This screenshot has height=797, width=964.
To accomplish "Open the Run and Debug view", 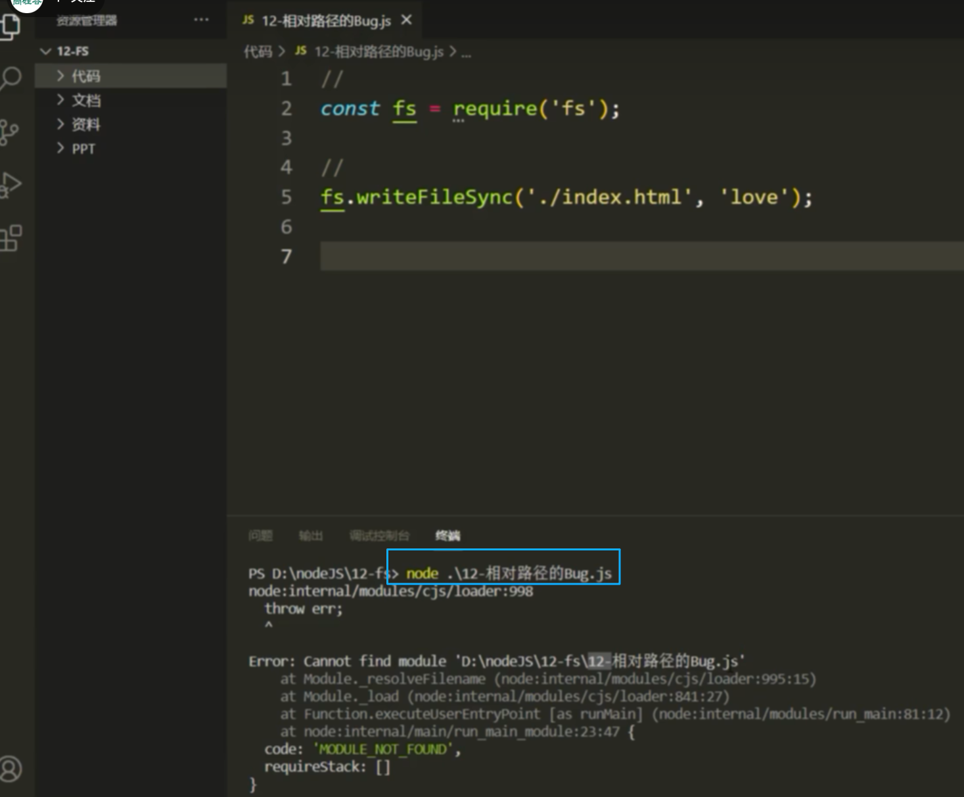I will [11, 185].
